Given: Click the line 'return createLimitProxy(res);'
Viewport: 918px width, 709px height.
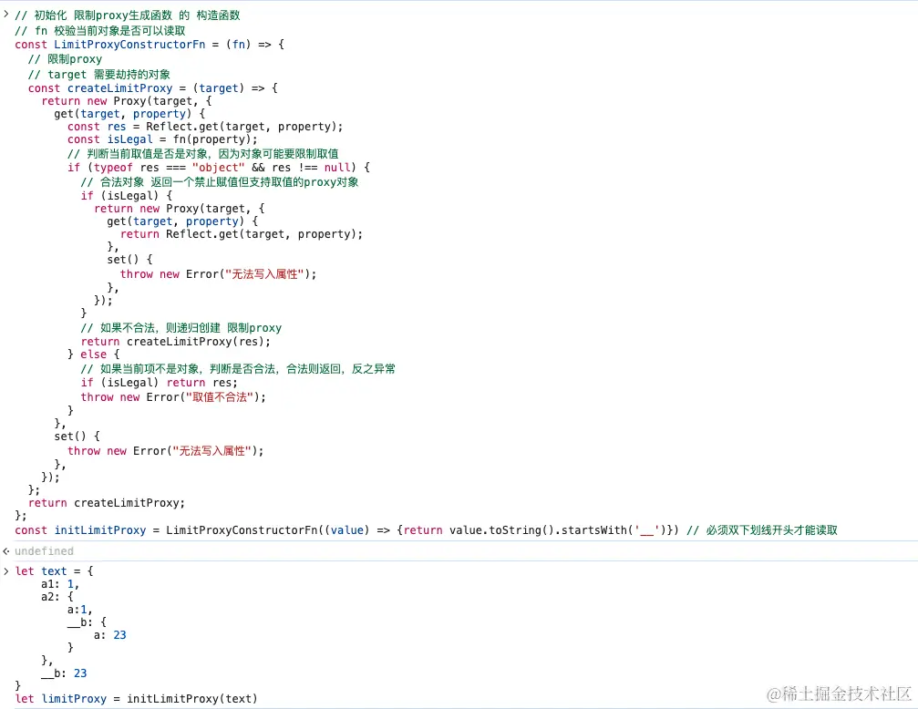Looking at the screenshot, I should point(176,342).
